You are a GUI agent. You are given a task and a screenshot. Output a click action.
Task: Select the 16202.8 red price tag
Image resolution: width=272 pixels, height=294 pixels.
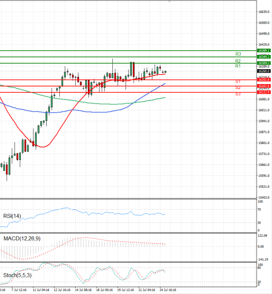tap(264, 80)
